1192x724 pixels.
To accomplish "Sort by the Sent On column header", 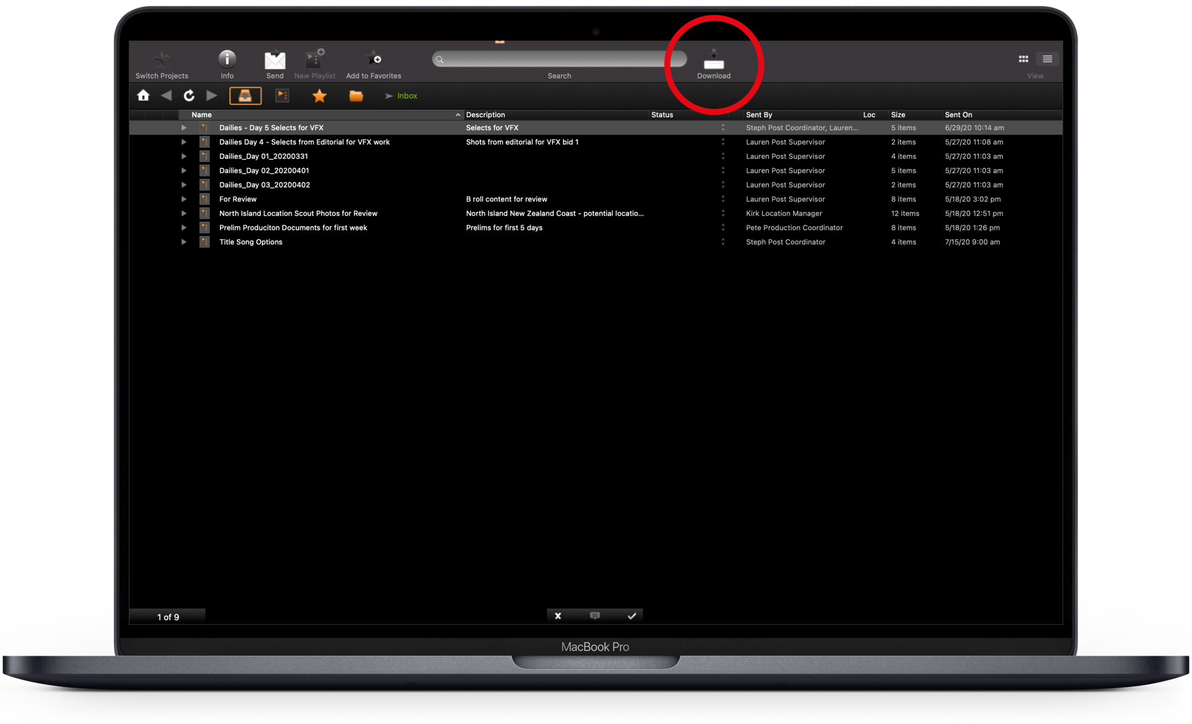I will click(x=958, y=115).
